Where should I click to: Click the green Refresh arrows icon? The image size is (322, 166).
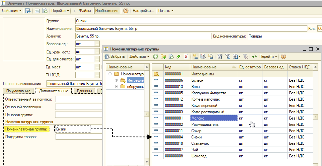[x=255, y=56]
